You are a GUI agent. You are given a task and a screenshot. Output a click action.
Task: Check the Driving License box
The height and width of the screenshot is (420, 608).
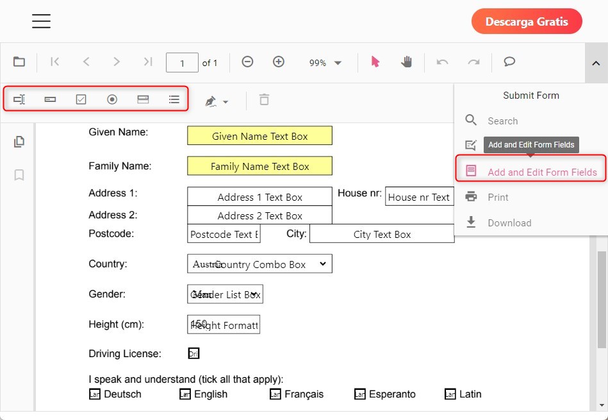click(193, 353)
